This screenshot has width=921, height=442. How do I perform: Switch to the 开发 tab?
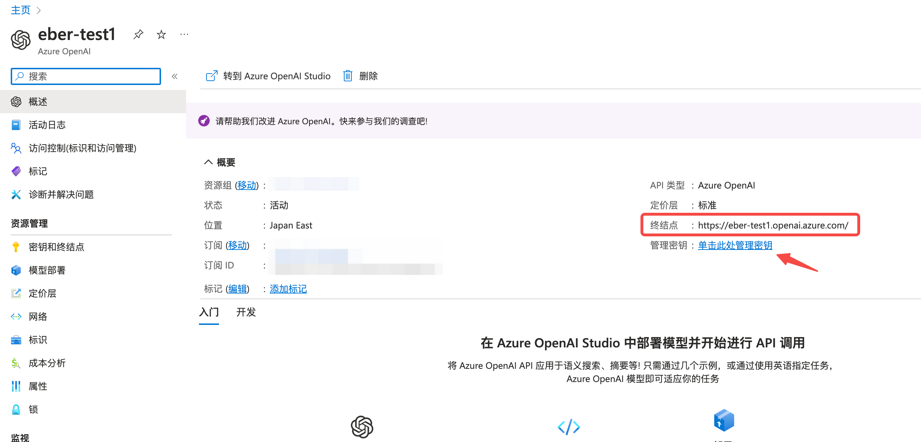pos(246,312)
